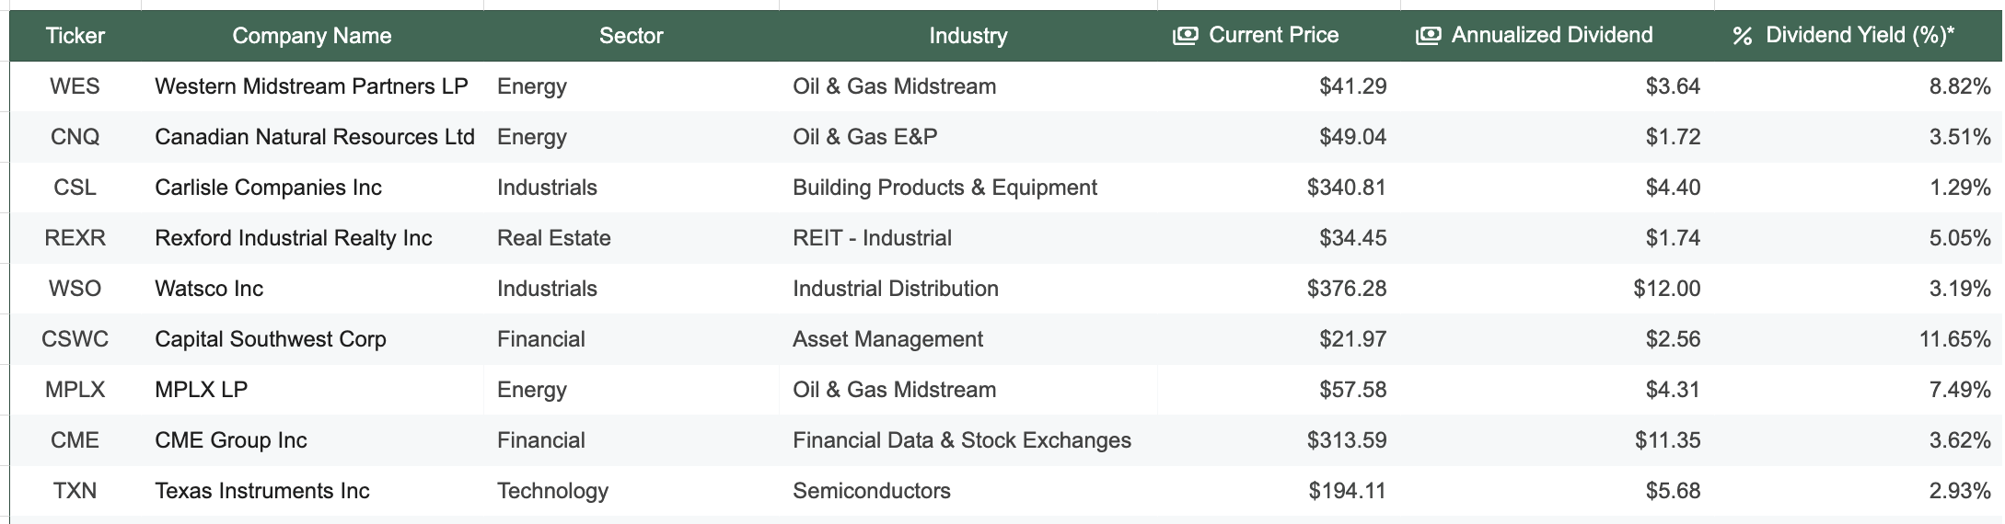Click the Sector column header
Image resolution: width=2005 pixels, height=524 pixels.
tap(631, 36)
